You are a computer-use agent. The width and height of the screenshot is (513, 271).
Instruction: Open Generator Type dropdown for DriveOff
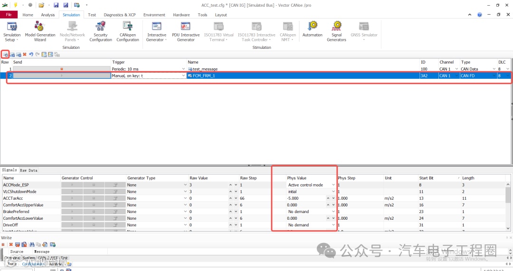pos(185,225)
